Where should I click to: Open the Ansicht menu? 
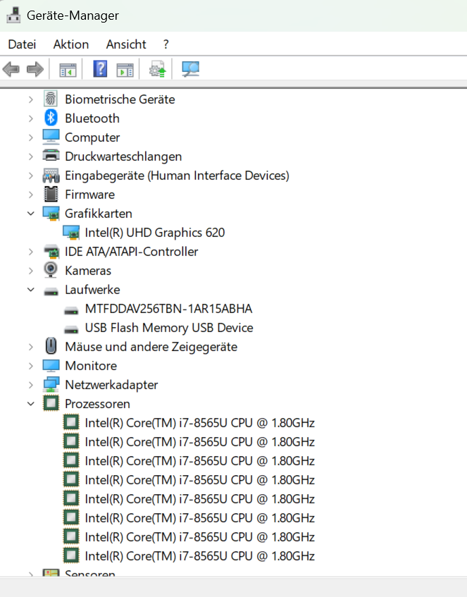pos(126,44)
